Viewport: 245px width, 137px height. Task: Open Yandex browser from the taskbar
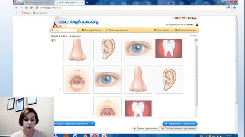point(104,135)
